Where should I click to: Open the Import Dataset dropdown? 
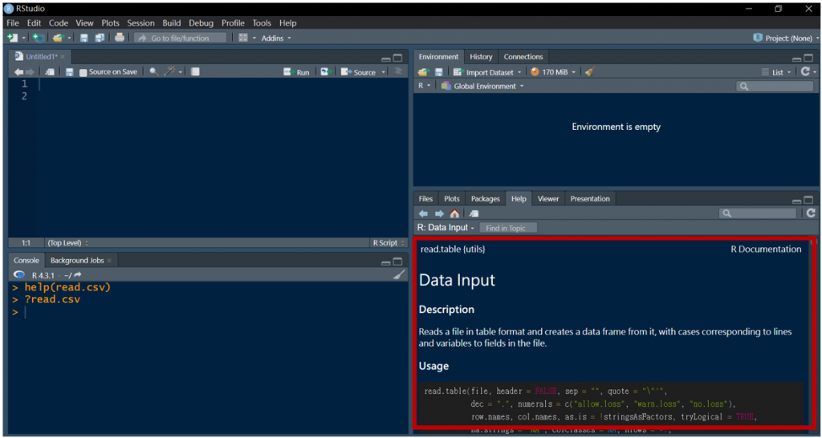tap(488, 72)
